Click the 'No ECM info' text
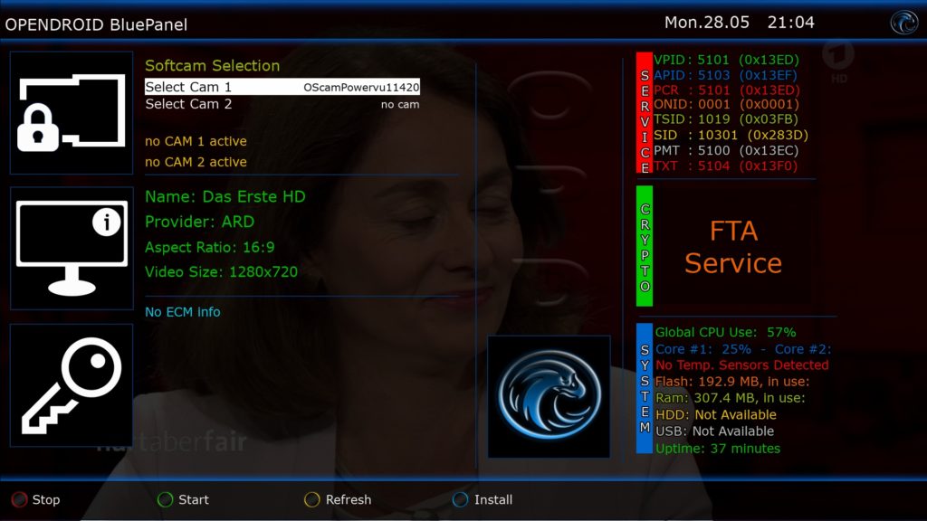The width and height of the screenshot is (927, 521). click(x=183, y=312)
